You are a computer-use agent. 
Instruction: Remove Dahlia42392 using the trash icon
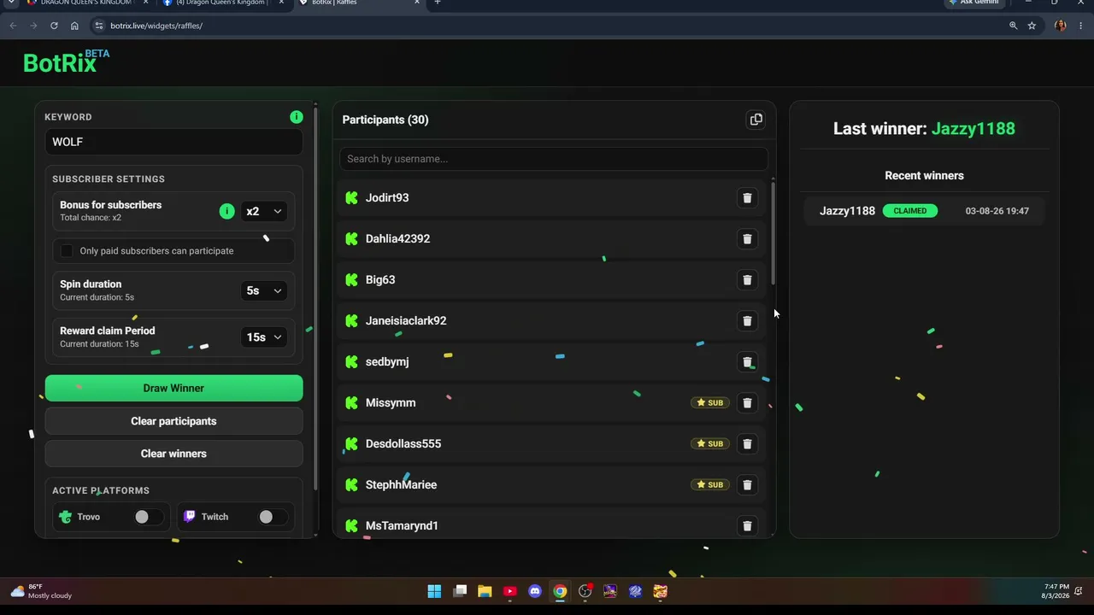click(x=747, y=239)
